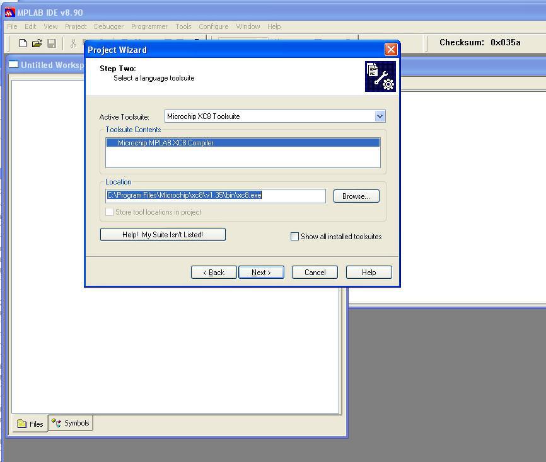Click the compiler Location path field

click(216, 196)
